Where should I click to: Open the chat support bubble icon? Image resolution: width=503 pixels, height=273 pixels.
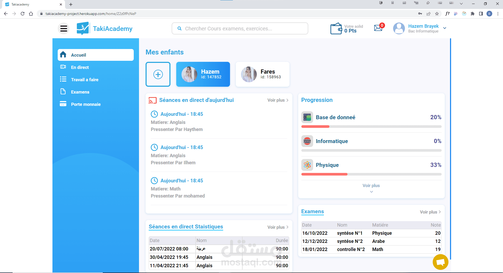point(441,262)
